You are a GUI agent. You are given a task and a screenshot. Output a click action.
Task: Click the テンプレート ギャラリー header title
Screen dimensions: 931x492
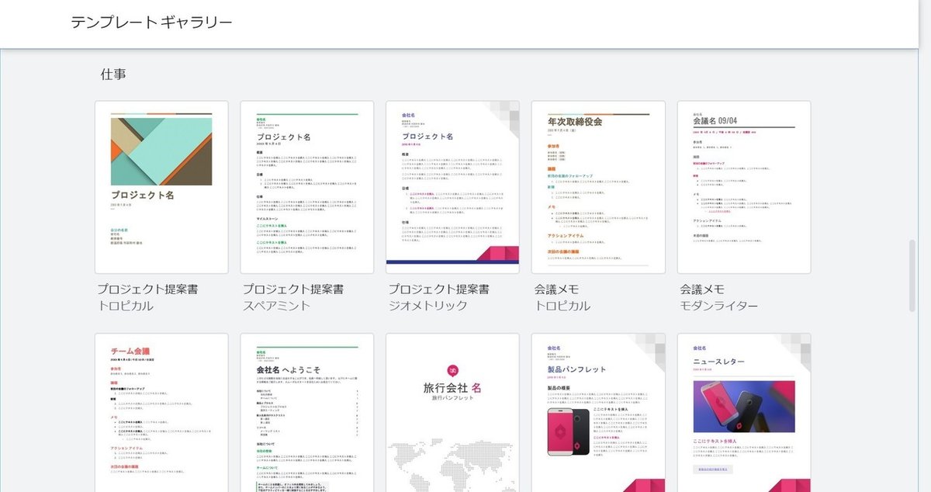151,23
